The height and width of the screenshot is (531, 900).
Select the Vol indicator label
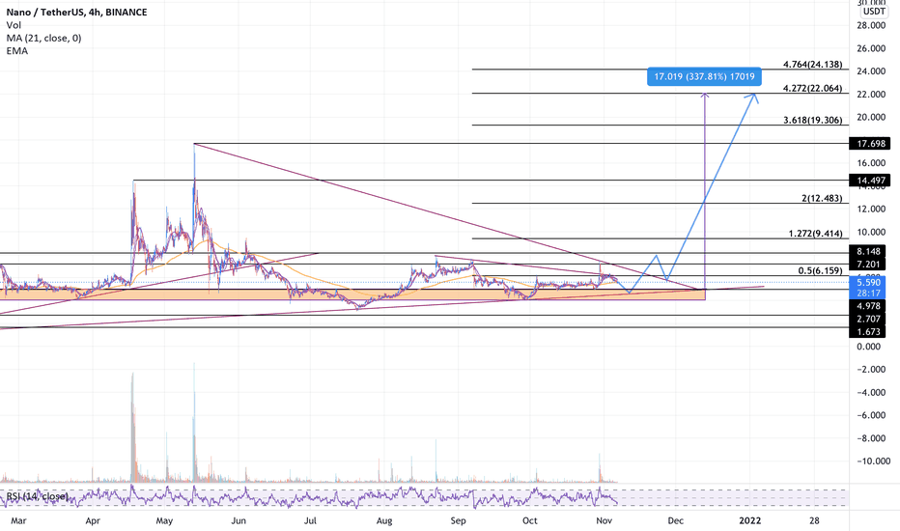14,25
